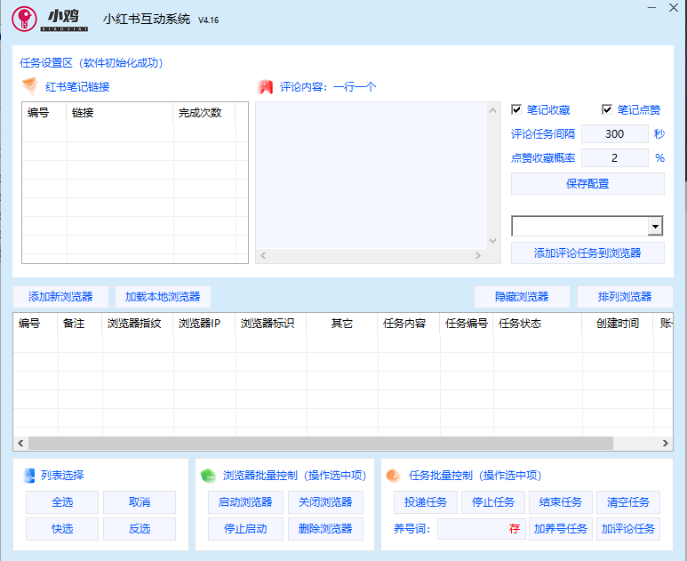The image size is (687, 561).
Task: Click the 浏览器IP column header
Action: click(204, 324)
